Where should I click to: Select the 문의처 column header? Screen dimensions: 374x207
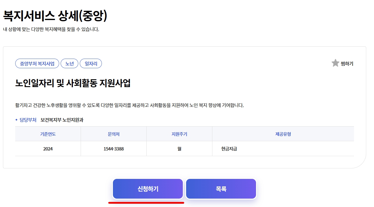(114, 134)
